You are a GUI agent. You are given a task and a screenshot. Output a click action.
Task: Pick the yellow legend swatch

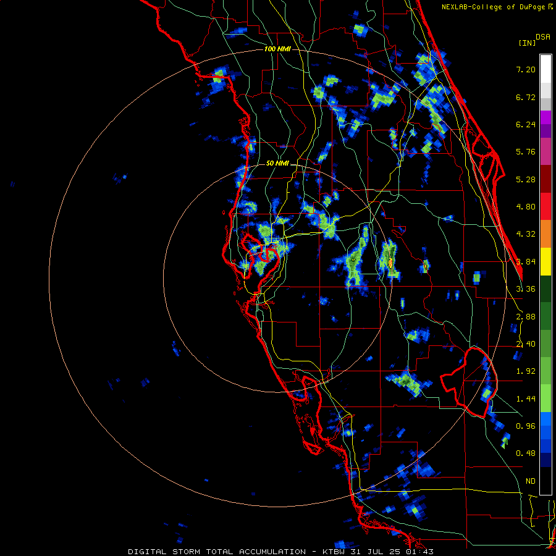(545, 261)
